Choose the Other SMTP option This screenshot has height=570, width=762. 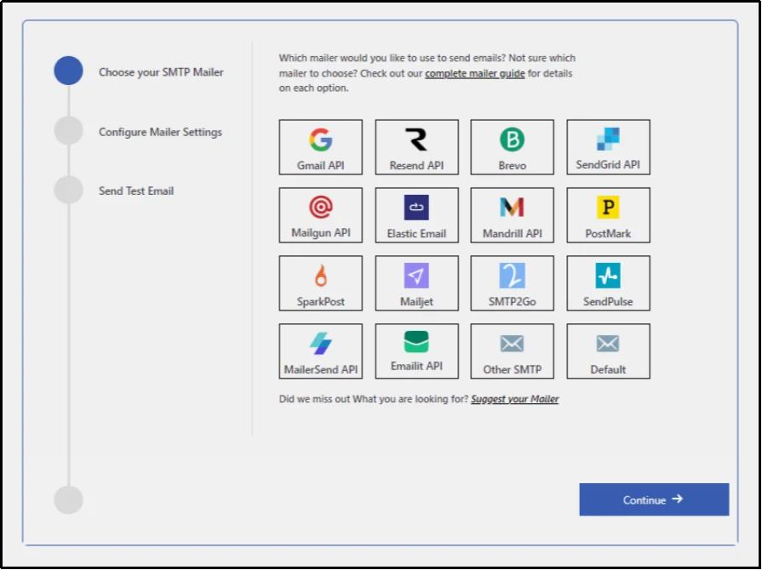[512, 351]
